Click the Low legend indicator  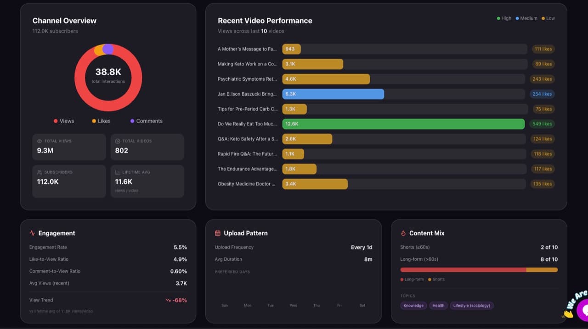click(x=548, y=18)
